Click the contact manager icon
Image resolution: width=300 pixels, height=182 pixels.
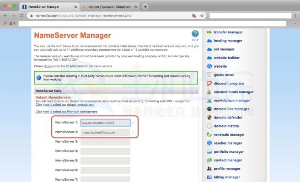point(209,160)
